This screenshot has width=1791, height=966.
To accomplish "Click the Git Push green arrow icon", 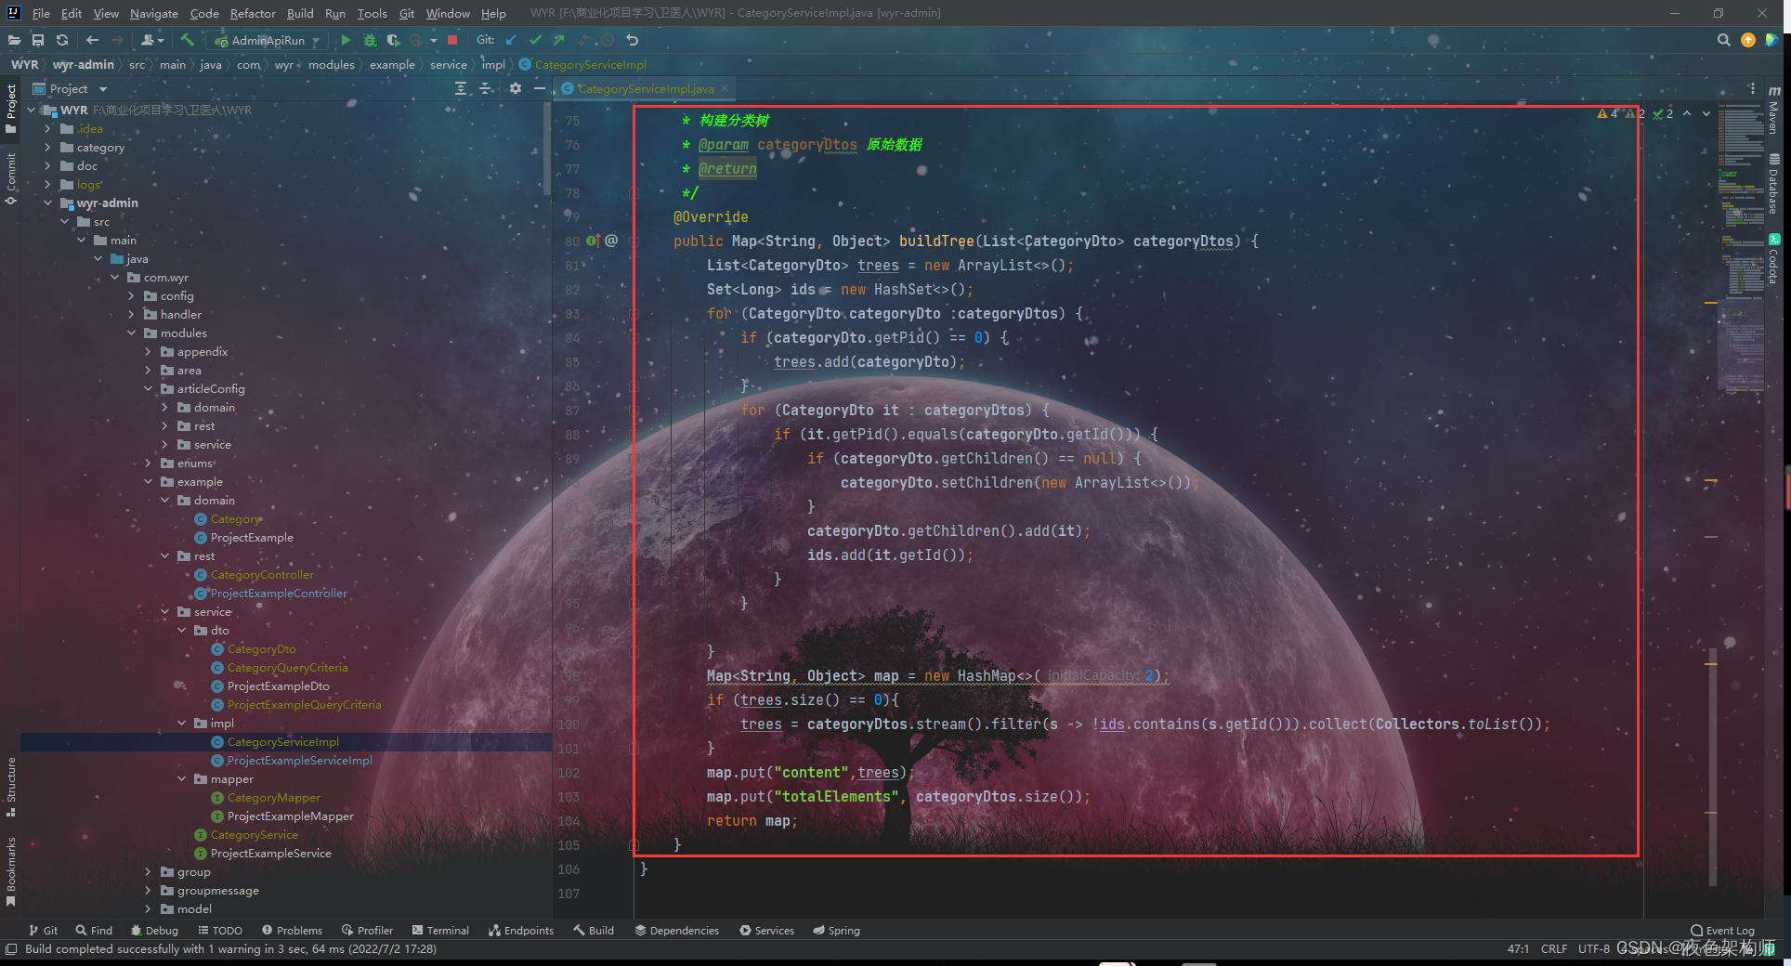I will pyautogui.click(x=558, y=40).
